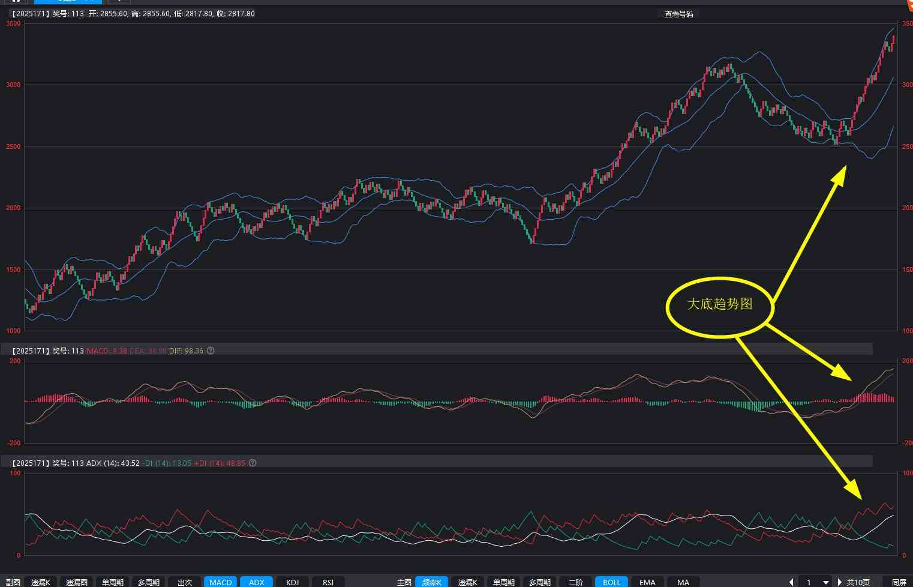The width and height of the screenshot is (913, 587).
Task: Switch main chart to 遗漏K
Action: [x=467, y=582]
